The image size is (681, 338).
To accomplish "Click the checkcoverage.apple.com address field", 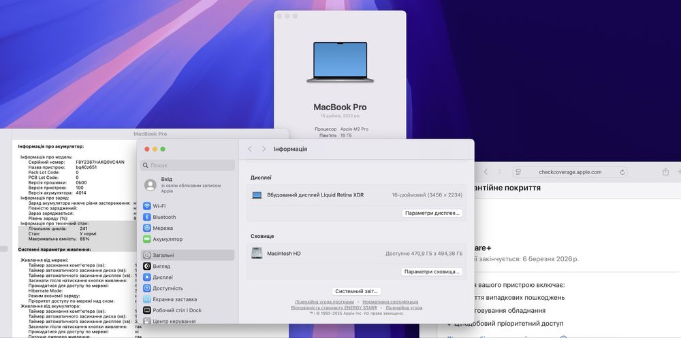I will click(570, 172).
